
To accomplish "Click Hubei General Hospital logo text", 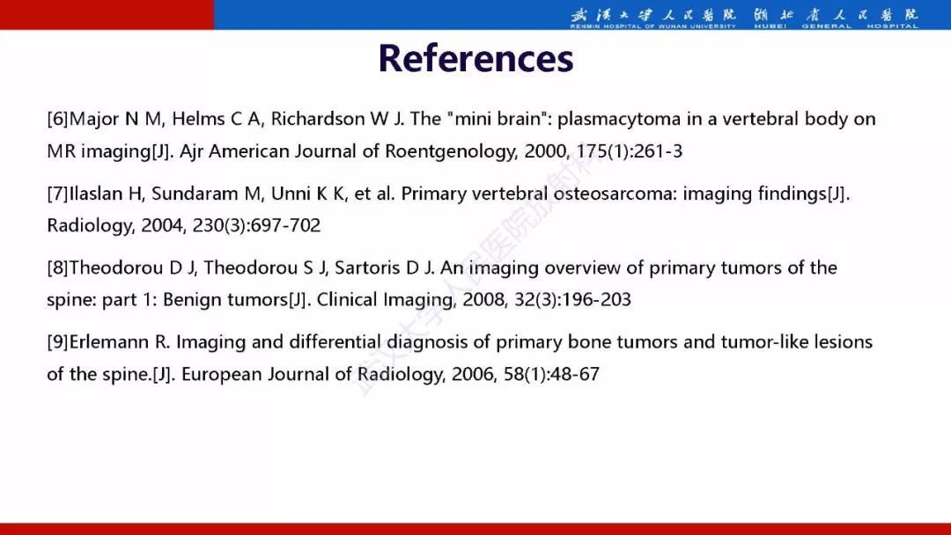I will (x=837, y=18).
